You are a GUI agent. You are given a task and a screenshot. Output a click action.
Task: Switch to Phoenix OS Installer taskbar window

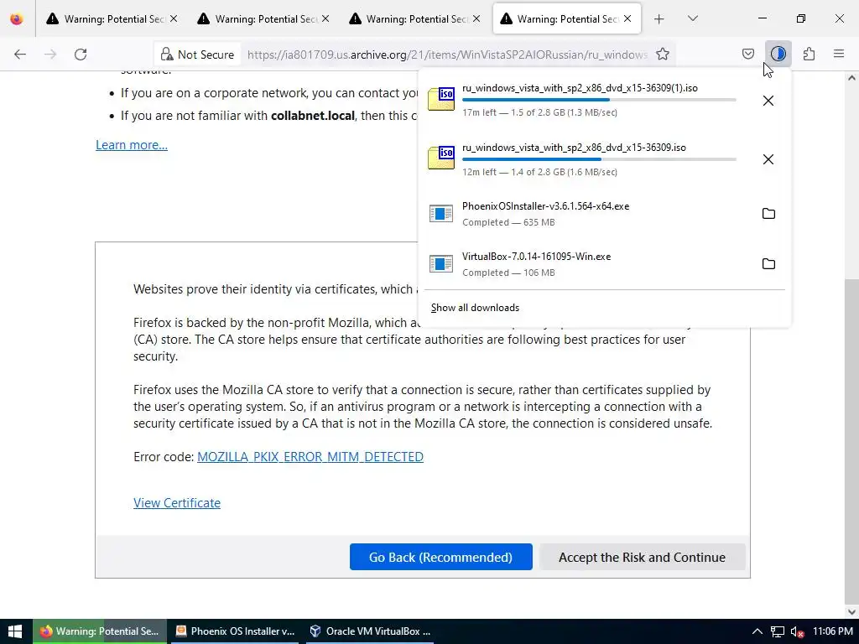pyautogui.click(x=235, y=631)
